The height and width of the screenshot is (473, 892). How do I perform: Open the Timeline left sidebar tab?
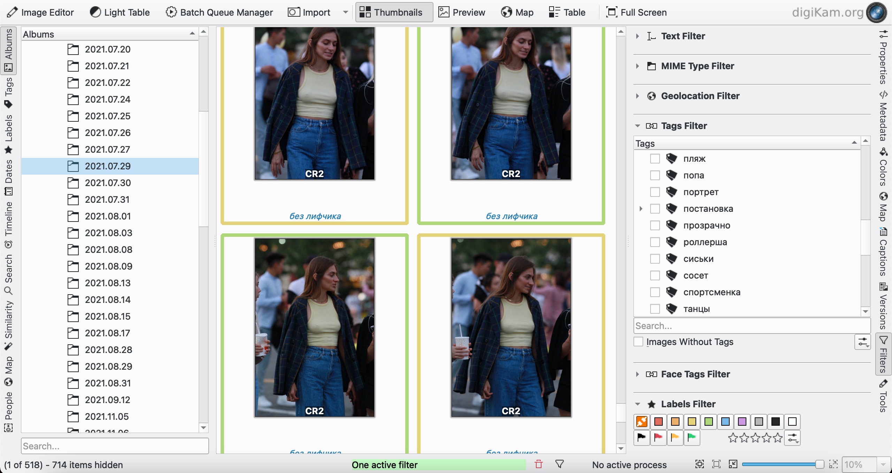[x=9, y=225]
